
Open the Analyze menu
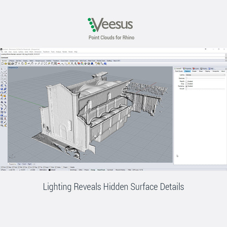click(x=58, y=51)
